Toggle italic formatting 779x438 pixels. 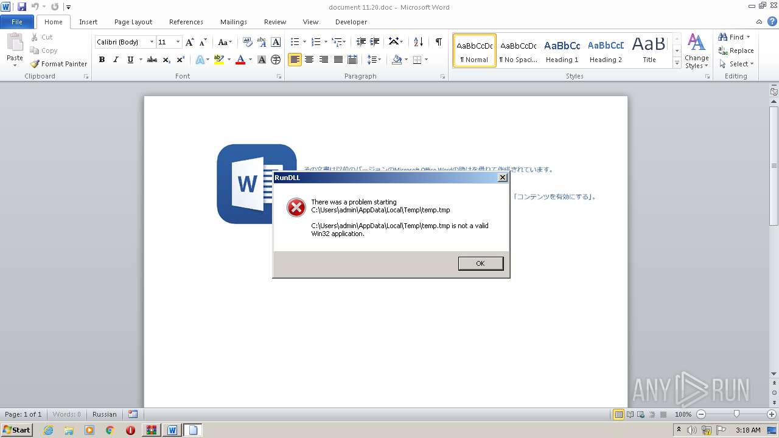tap(116, 60)
